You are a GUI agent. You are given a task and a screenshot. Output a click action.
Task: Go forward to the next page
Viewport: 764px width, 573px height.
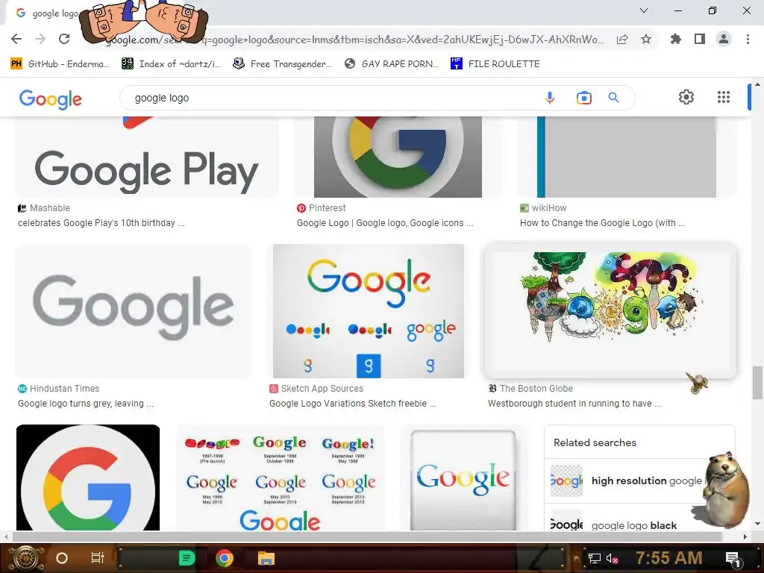(40, 39)
